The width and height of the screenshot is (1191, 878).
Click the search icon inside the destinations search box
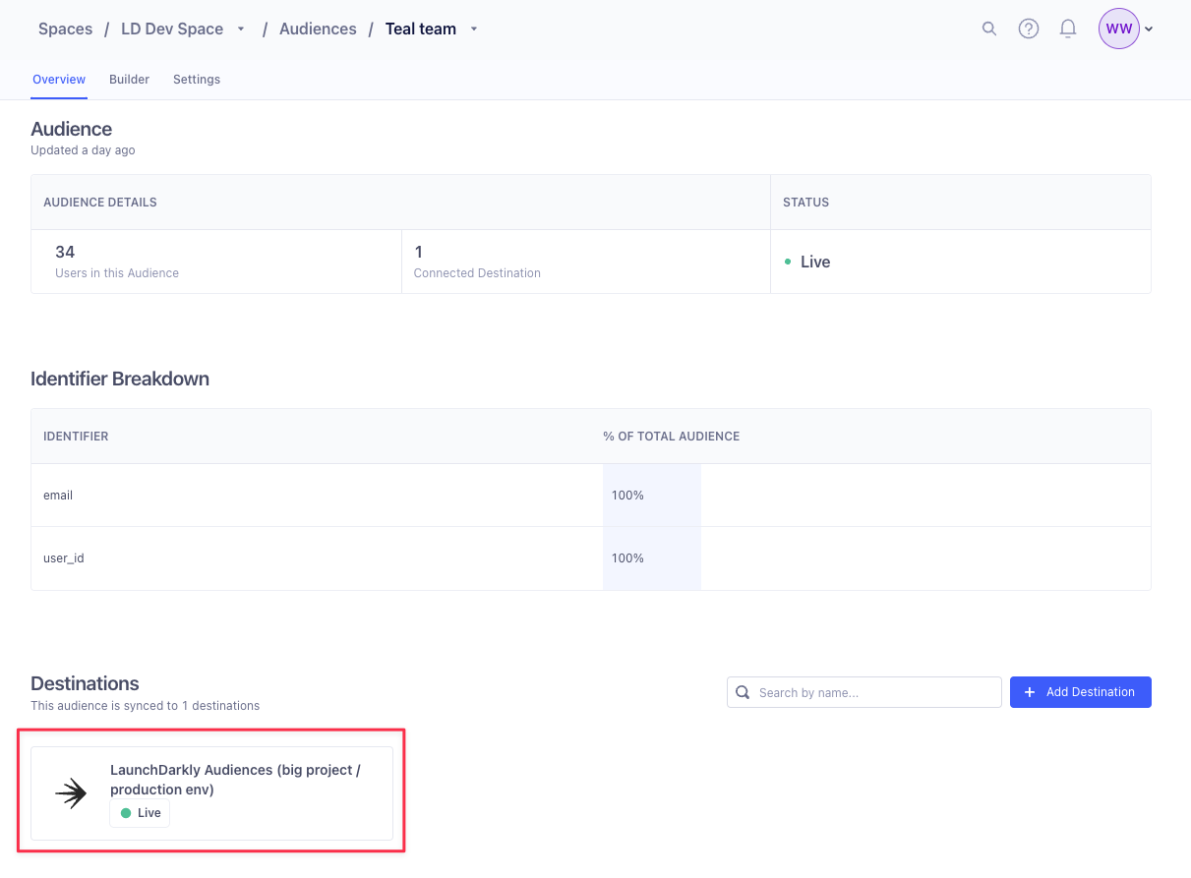[743, 692]
